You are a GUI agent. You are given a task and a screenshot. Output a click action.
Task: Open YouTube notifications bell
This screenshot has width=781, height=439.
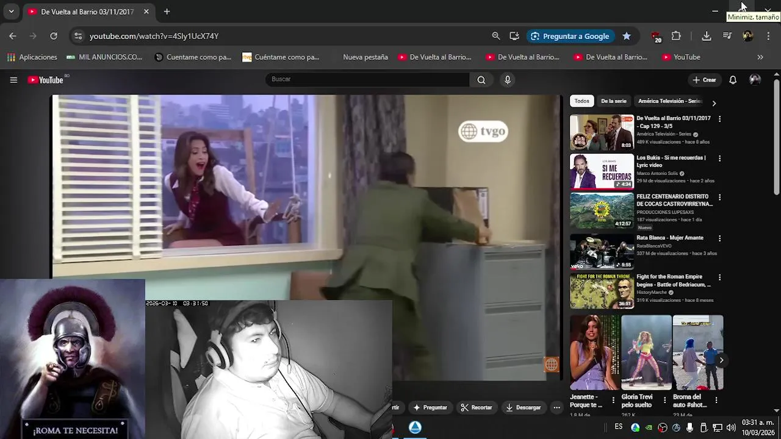click(733, 80)
